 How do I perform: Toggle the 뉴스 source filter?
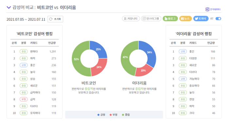(185, 19)
